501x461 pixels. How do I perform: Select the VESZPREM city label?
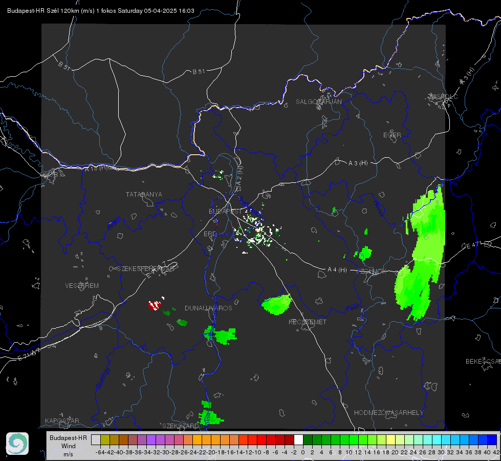[82, 285]
